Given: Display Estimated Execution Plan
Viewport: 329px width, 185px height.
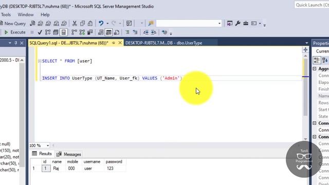Looking at the screenshot, I should (x=48, y=32).
